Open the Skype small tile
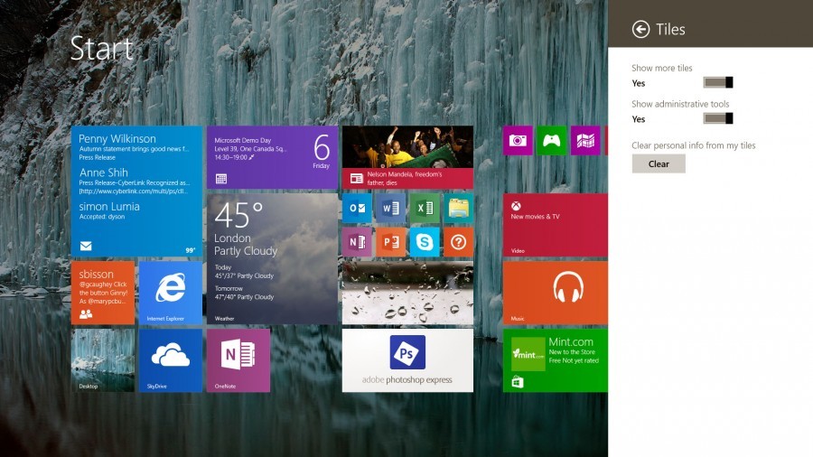Viewport: 813px width, 457px height. coord(424,241)
